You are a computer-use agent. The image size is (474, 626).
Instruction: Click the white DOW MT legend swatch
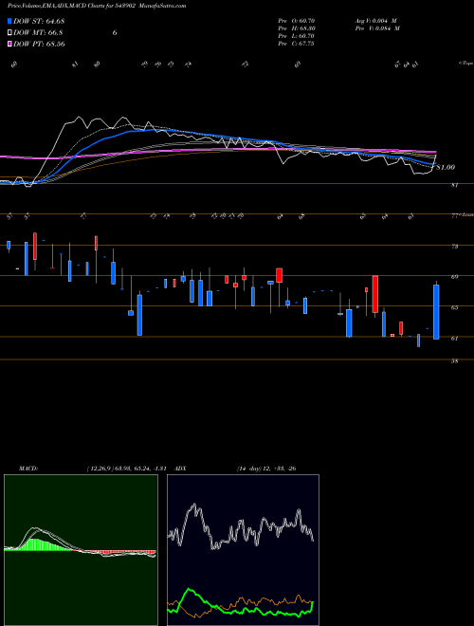(9, 33)
